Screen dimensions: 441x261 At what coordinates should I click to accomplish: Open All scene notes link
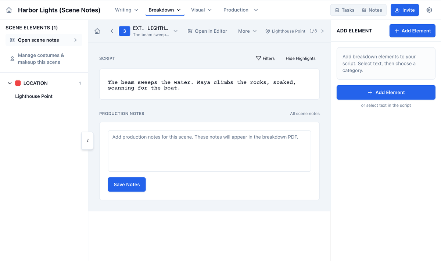click(305, 114)
